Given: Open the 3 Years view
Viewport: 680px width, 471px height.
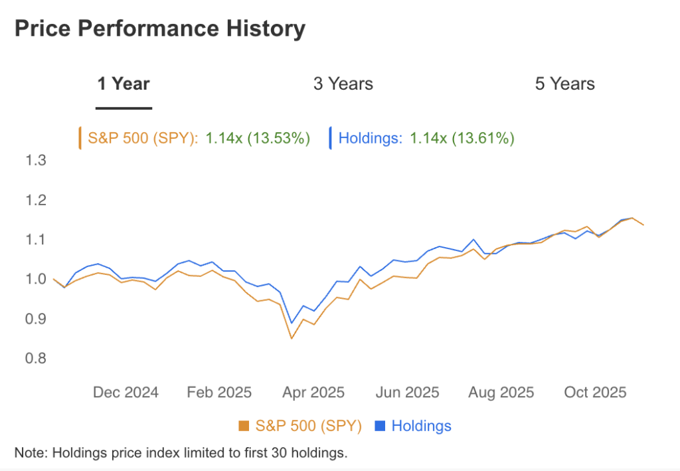Looking at the screenshot, I should click(343, 84).
